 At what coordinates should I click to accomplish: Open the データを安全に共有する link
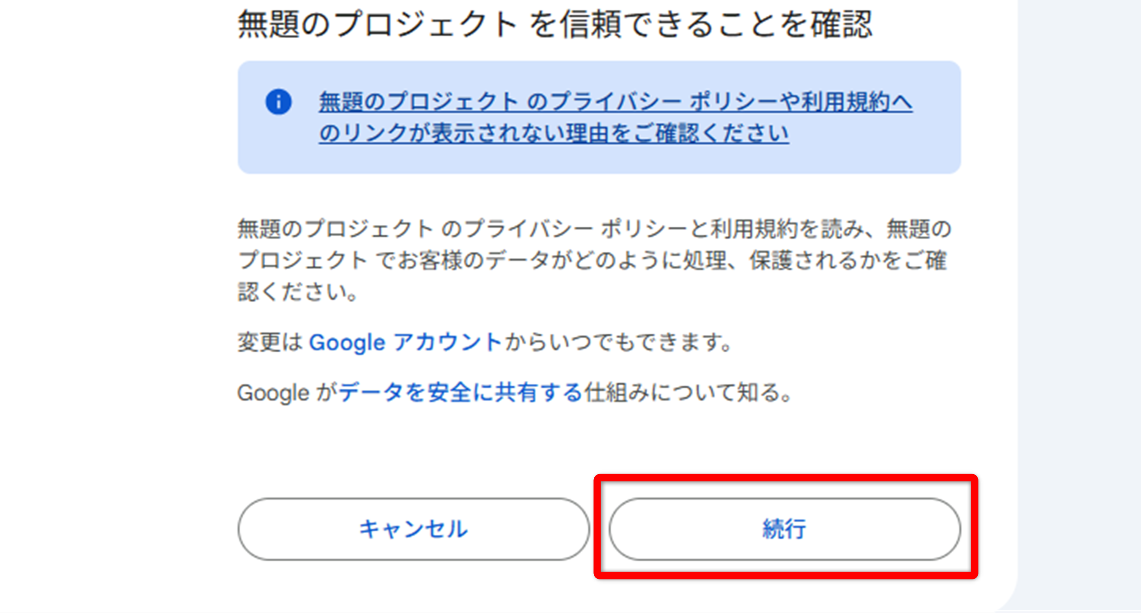461,392
